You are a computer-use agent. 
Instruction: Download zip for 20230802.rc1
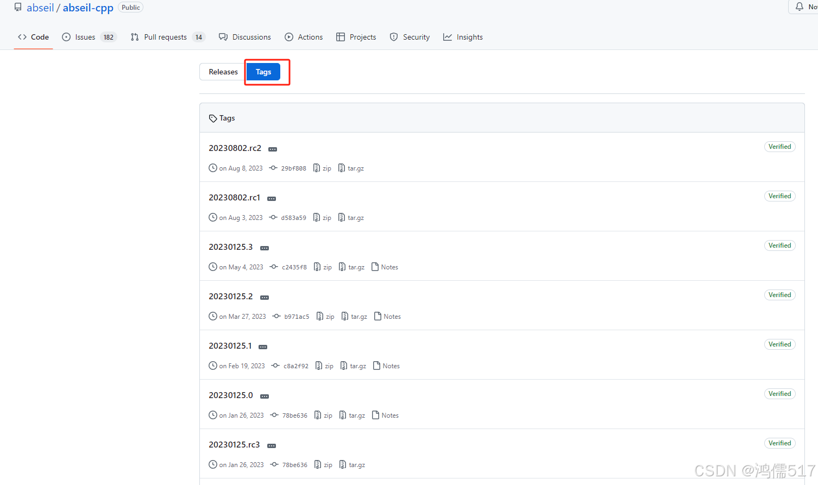322,218
